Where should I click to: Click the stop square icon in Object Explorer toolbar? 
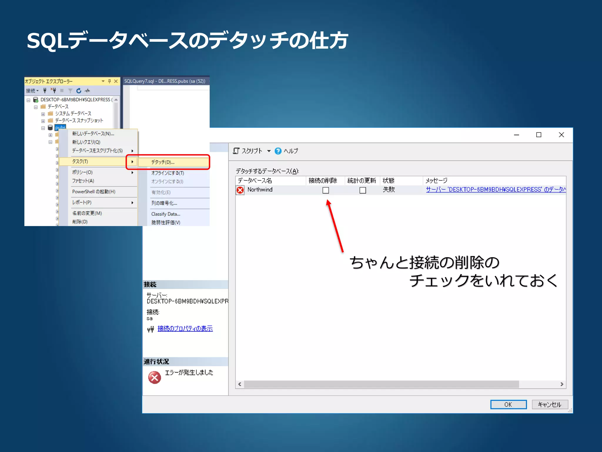(x=62, y=90)
